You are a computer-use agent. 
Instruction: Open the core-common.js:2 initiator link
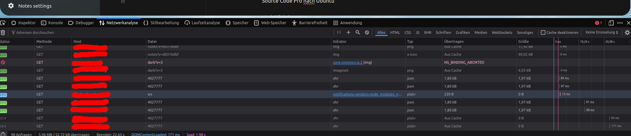[347, 62]
